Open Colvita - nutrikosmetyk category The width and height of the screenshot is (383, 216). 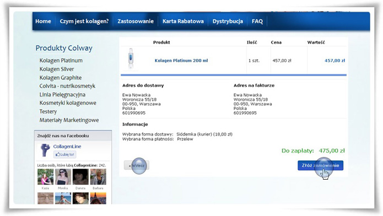pyautogui.click(x=67, y=86)
